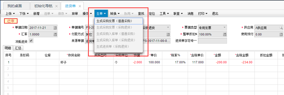Click the -200.00 amount cell
This screenshot has width=284, height=95.
[x=217, y=62]
